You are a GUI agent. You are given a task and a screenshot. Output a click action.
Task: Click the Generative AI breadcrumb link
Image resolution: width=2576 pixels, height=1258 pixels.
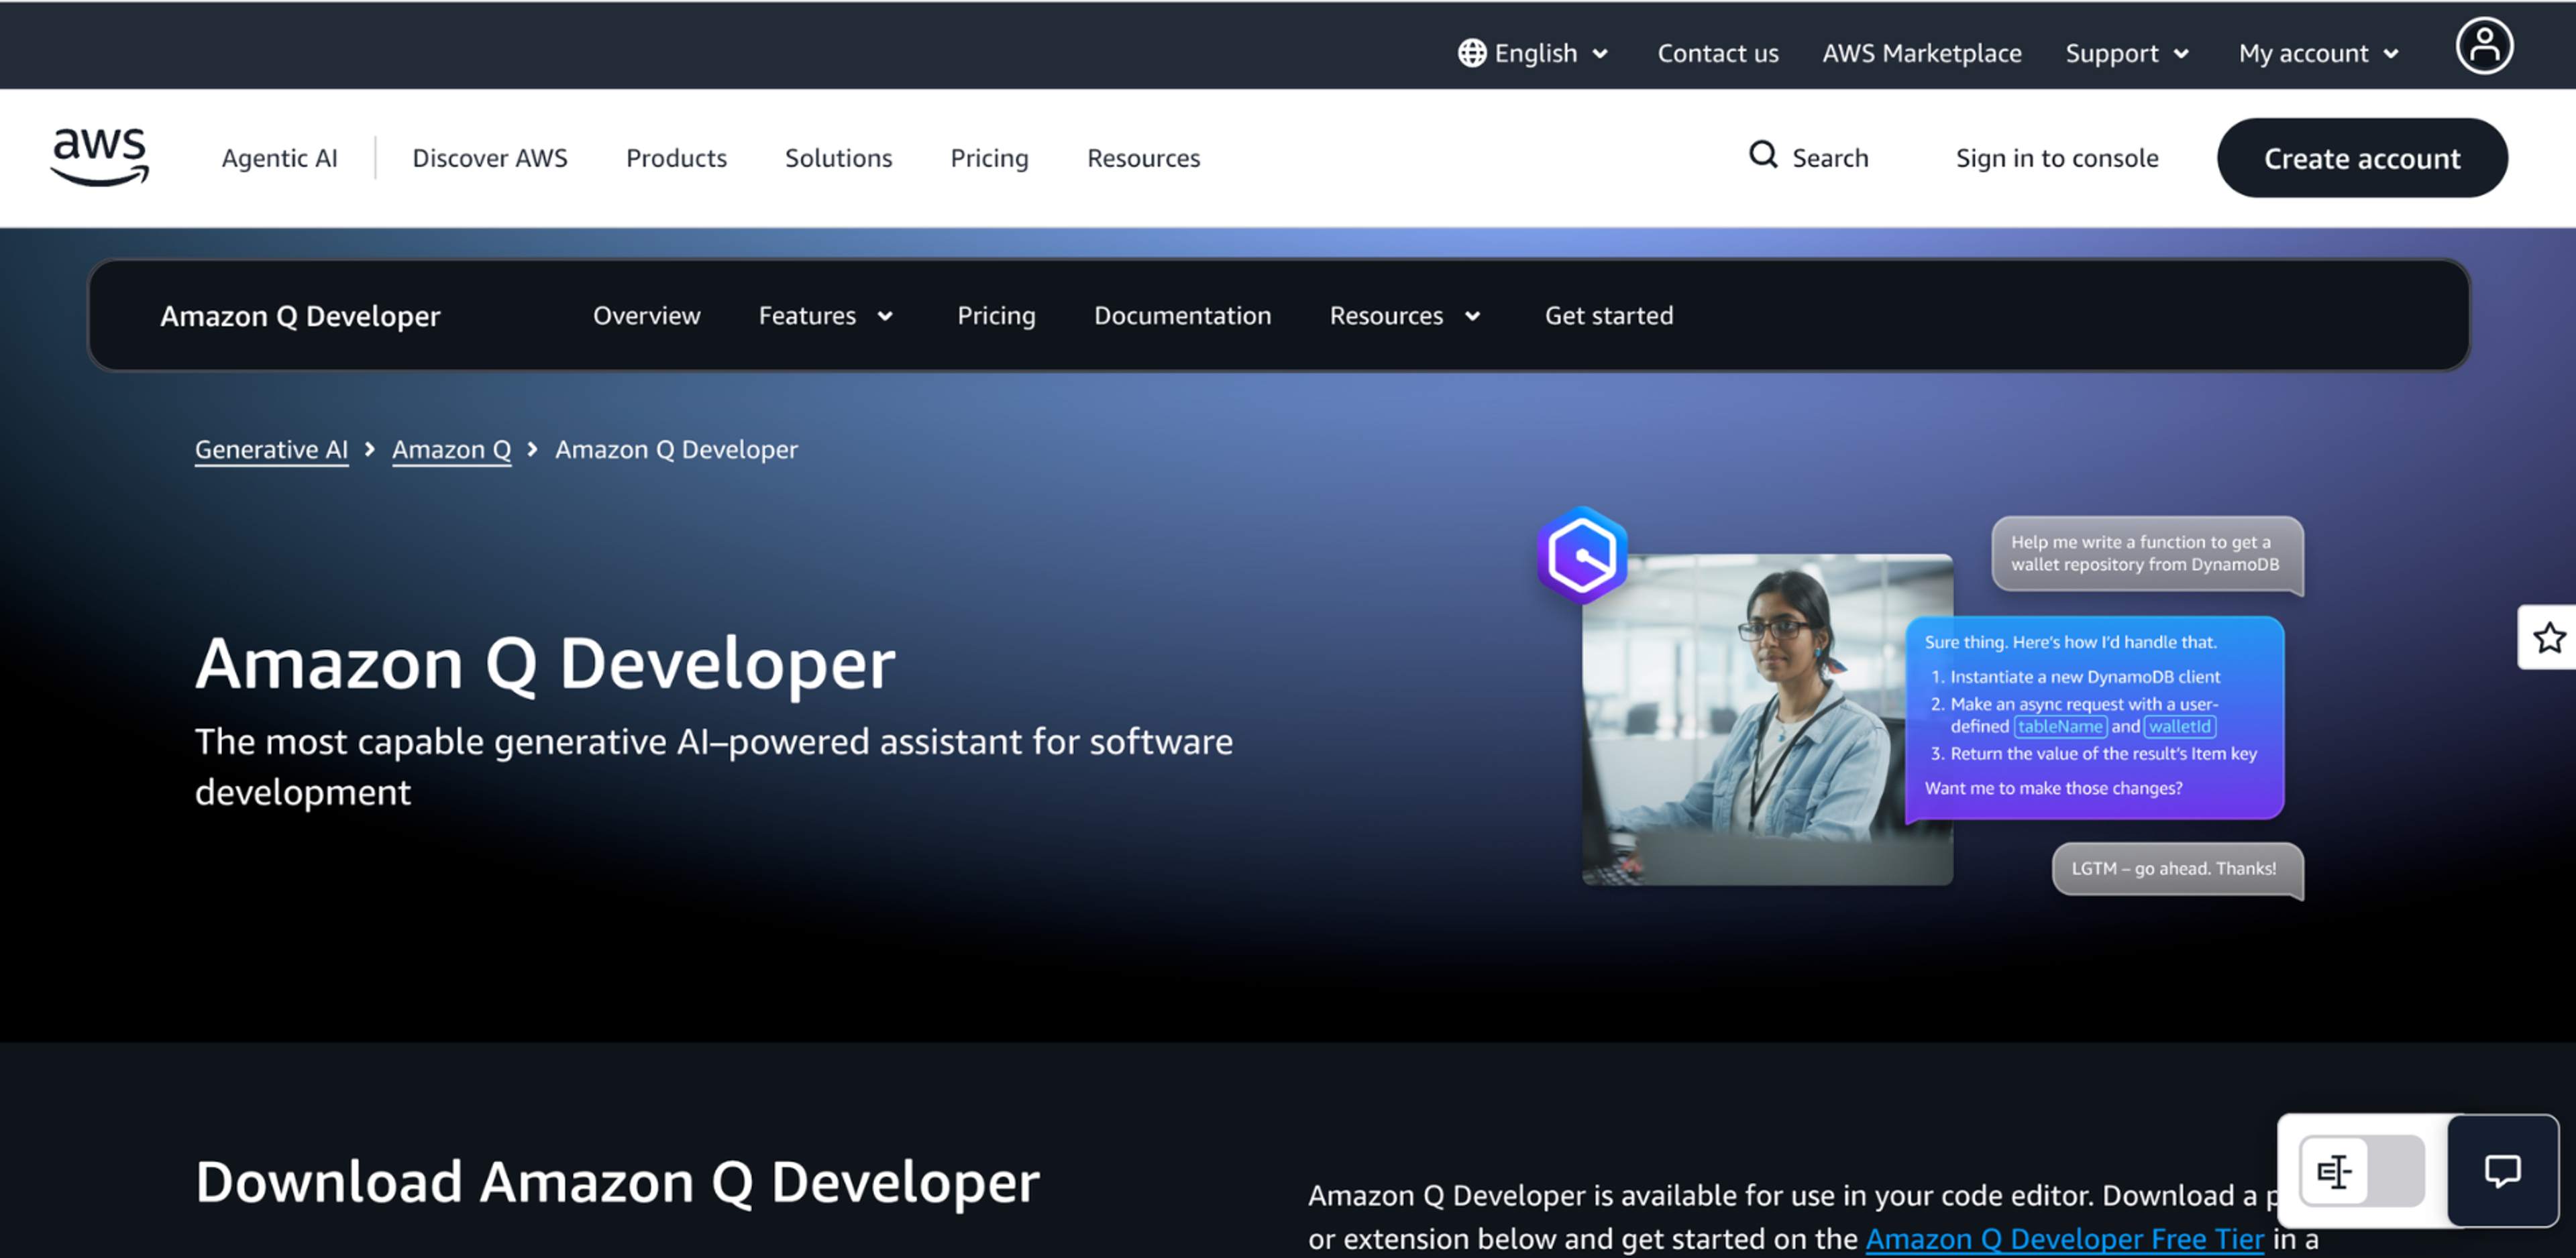coord(271,450)
